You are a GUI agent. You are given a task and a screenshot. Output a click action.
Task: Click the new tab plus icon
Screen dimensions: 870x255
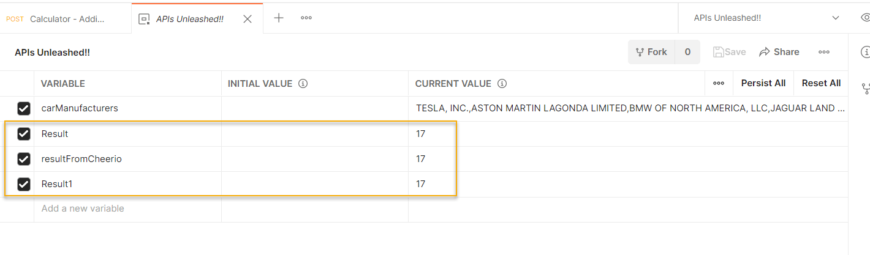tap(279, 18)
